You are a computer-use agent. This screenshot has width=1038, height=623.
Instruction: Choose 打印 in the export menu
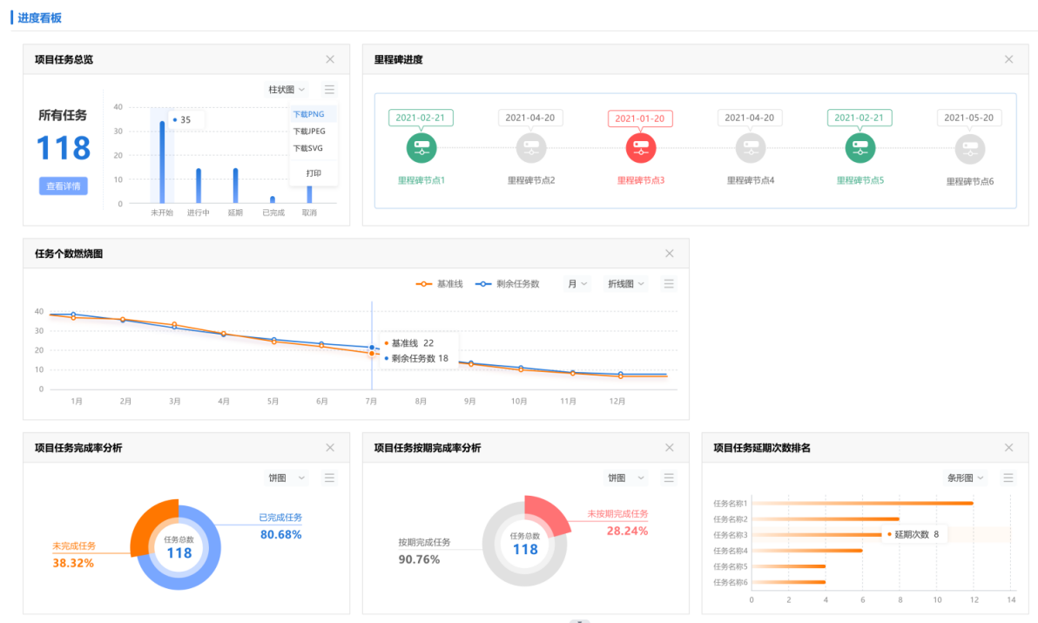[x=313, y=173]
